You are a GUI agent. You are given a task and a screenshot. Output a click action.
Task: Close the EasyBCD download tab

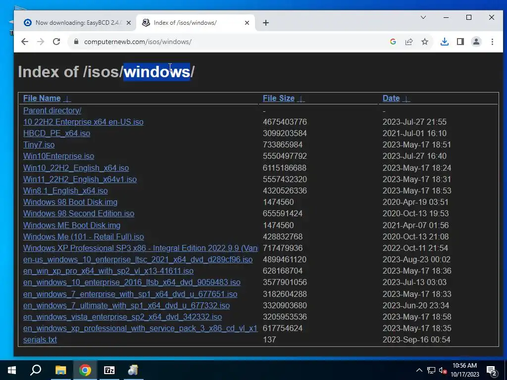click(129, 23)
